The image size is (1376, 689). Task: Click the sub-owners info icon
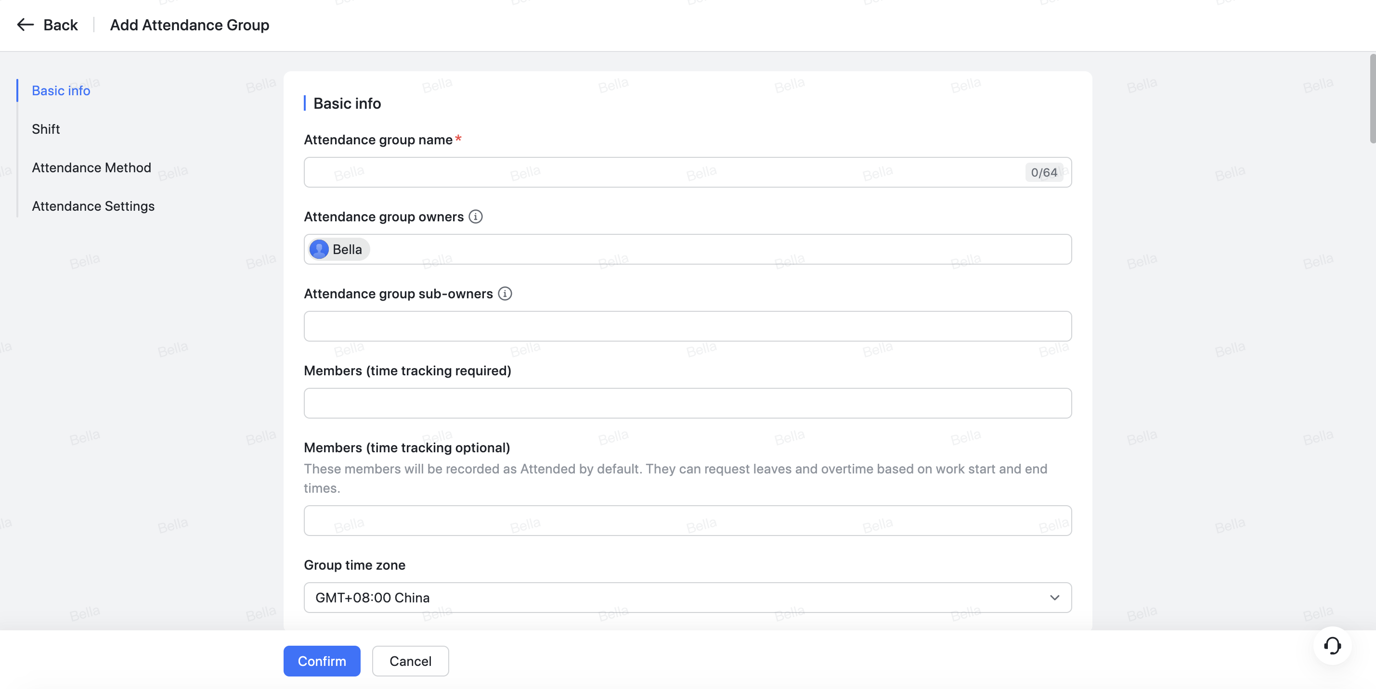point(505,293)
